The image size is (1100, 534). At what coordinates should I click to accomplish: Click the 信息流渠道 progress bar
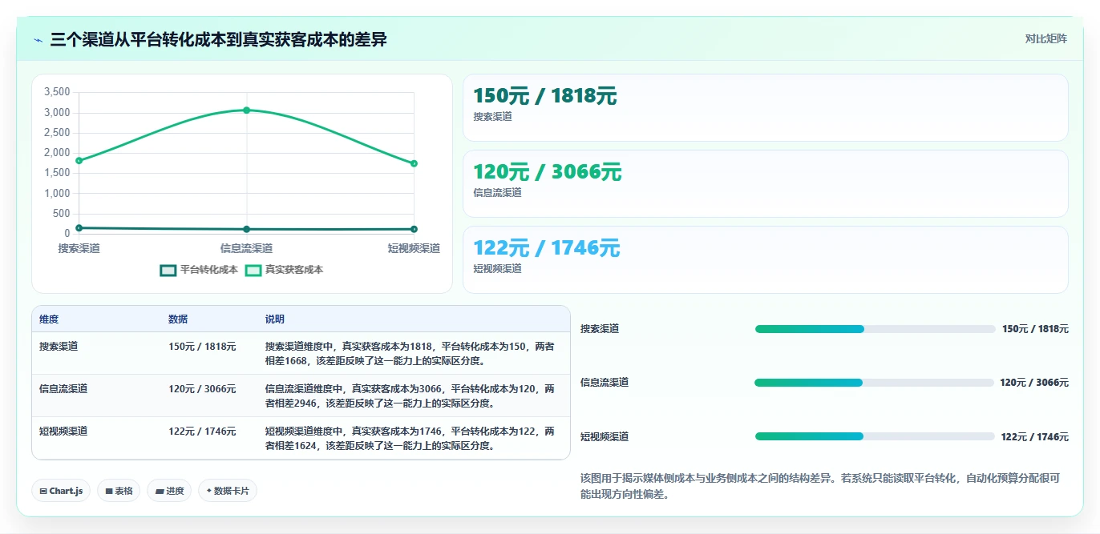coord(874,383)
